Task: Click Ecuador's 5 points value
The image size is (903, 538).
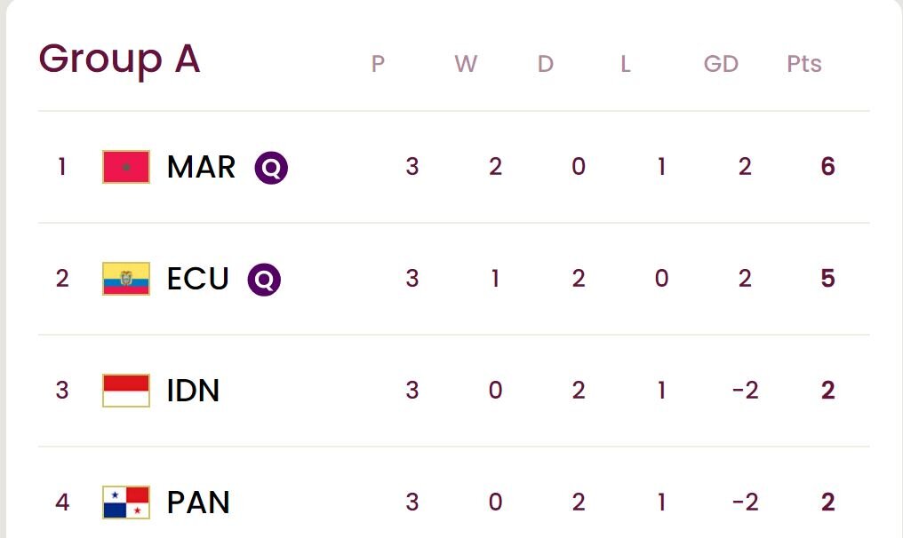Action: (828, 279)
